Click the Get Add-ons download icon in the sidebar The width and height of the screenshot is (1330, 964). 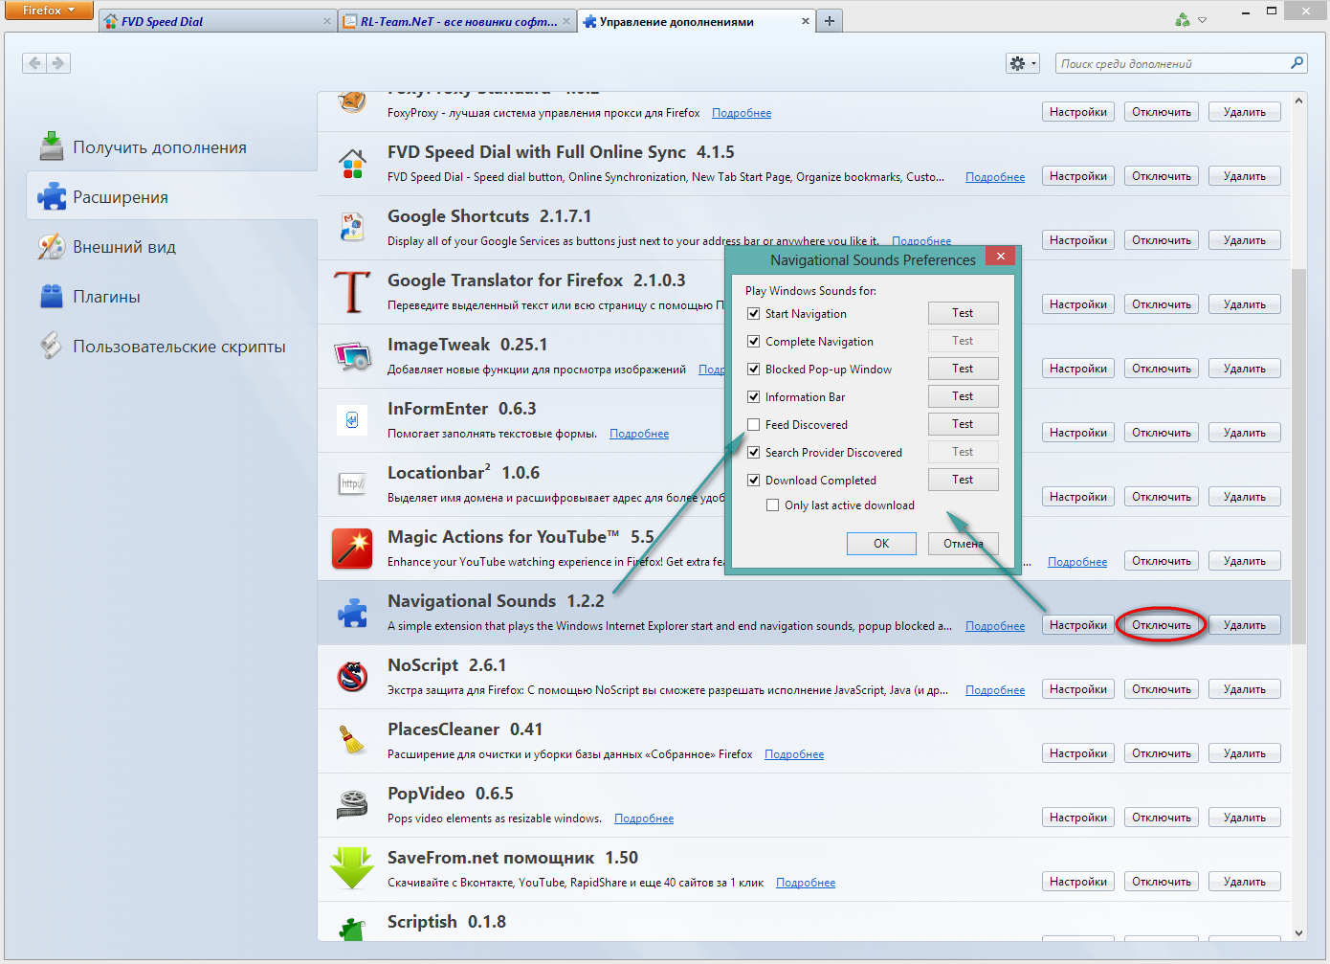52,146
